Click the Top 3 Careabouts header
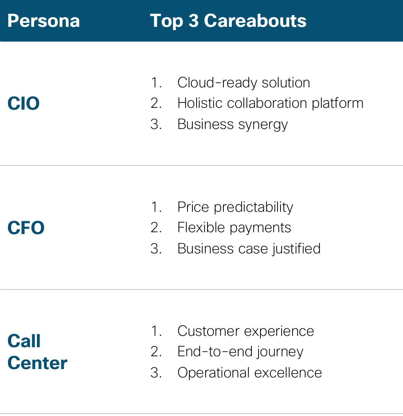Image resolution: width=403 pixels, height=416 pixels. point(228,21)
